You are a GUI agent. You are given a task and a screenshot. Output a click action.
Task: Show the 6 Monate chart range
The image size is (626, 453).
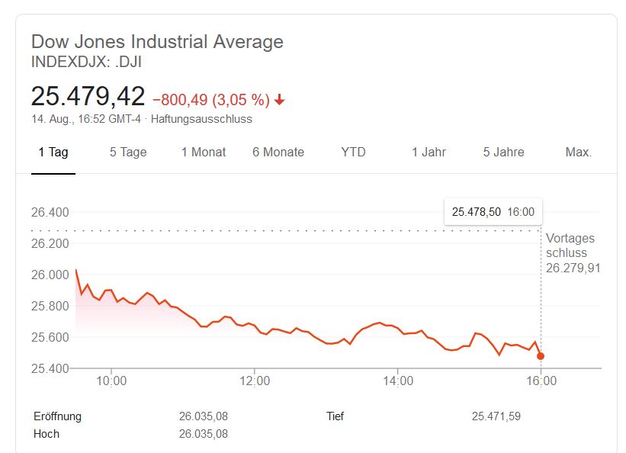point(278,152)
